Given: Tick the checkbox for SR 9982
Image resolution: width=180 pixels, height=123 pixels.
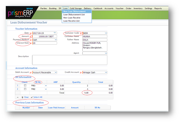Looking at the screenshot, I should [25, 89].
